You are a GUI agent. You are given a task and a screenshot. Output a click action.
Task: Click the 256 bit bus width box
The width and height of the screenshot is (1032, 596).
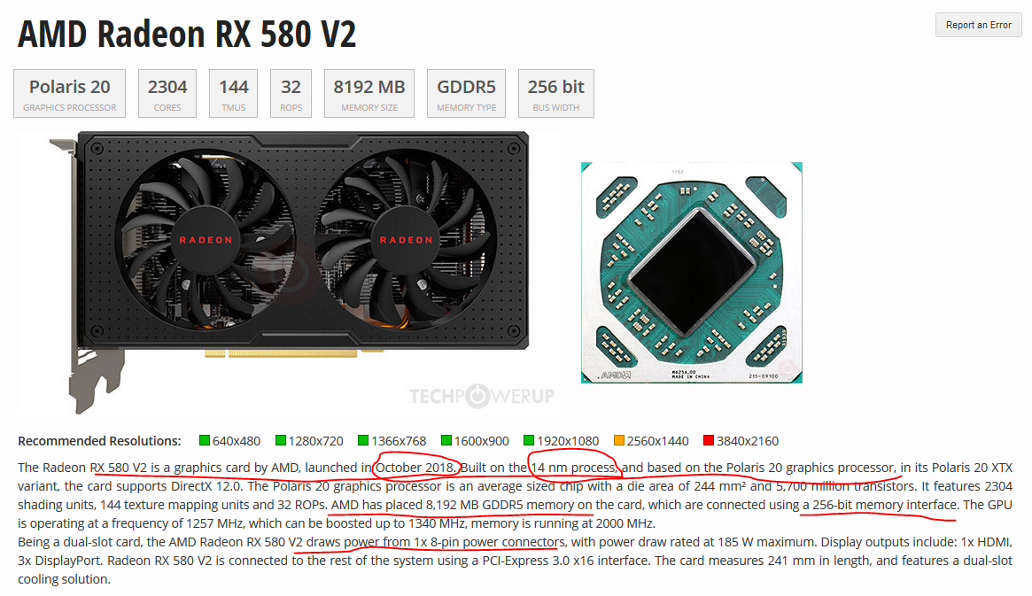(x=556, y=93)
